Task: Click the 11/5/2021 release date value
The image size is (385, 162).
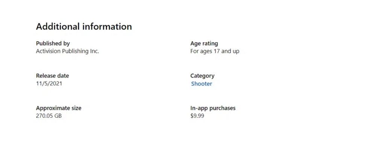Action: click(49, 83)
